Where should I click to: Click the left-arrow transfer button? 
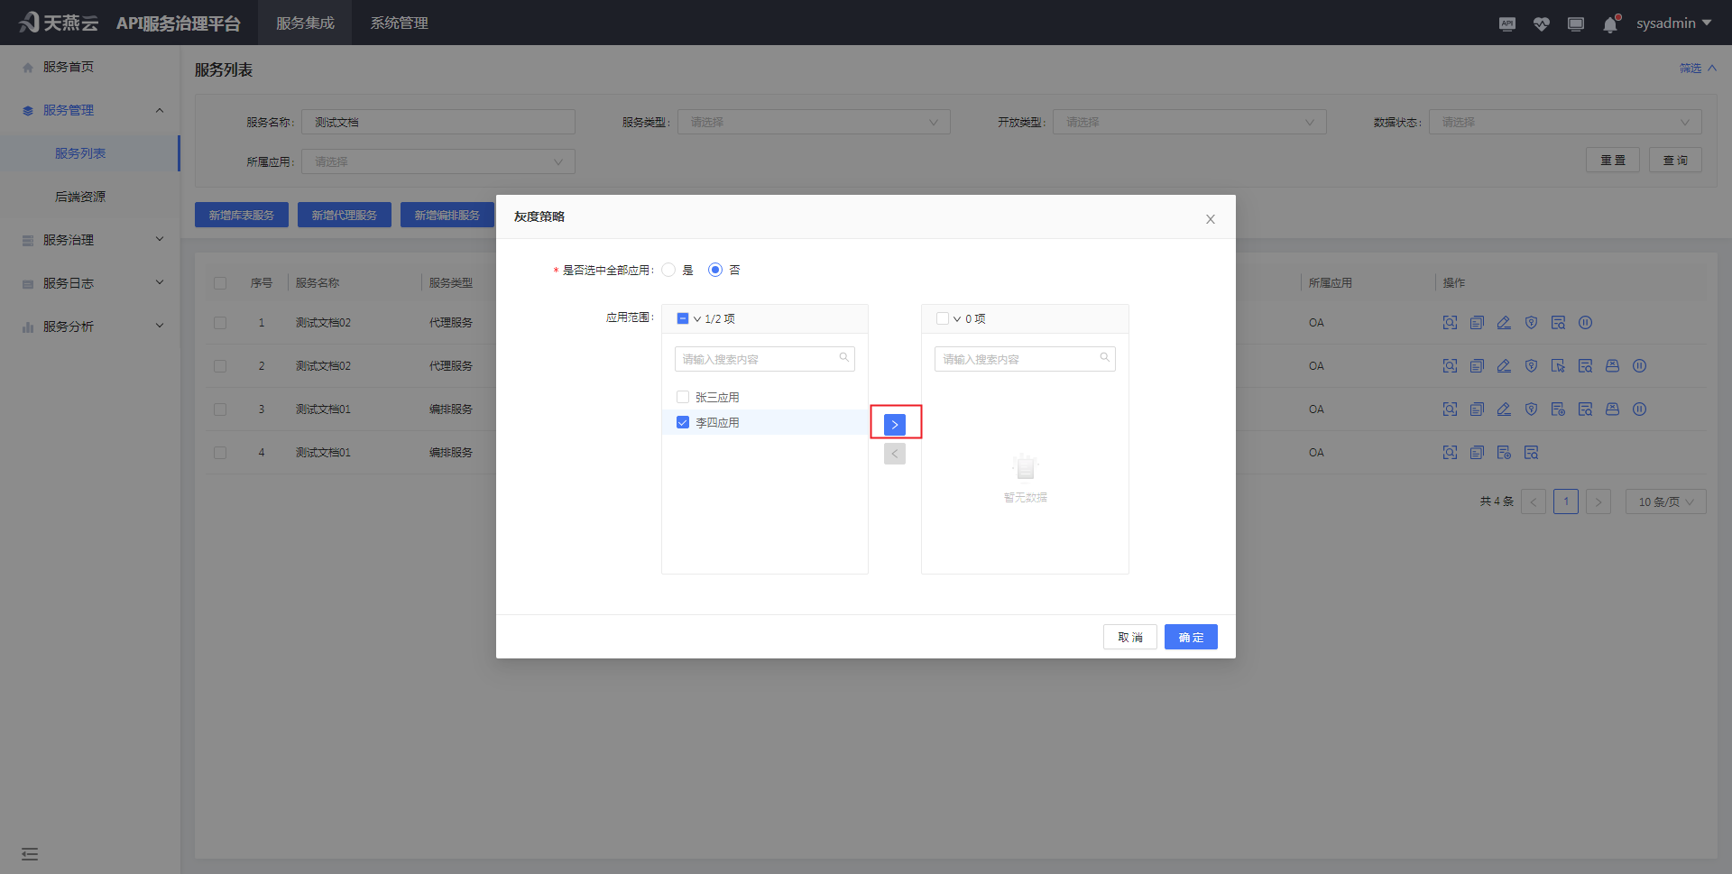pos(894,454)
